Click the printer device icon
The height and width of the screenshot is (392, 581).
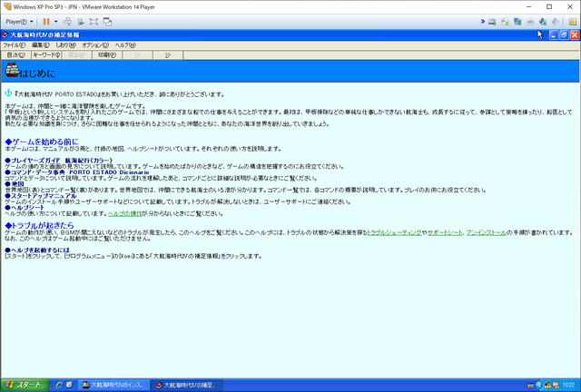click(x=530, y=22)
